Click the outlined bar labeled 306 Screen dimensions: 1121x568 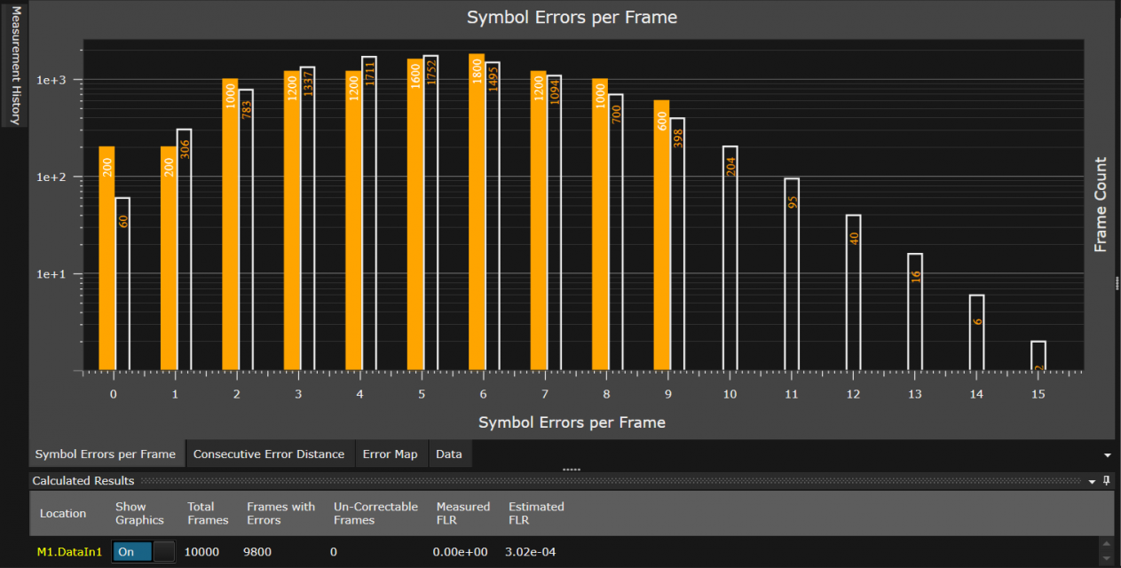tap(184, 249)
